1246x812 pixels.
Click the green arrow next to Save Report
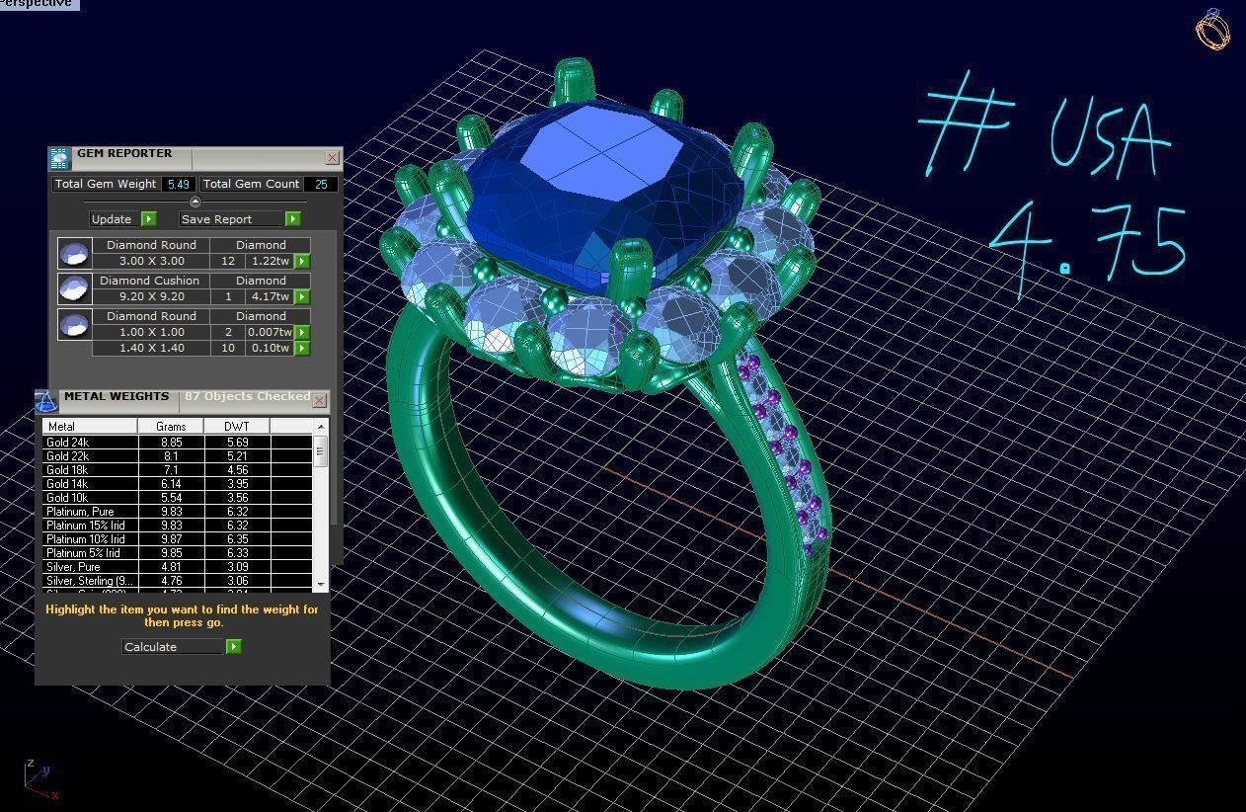pyautogui.click(x=292, y=219)
